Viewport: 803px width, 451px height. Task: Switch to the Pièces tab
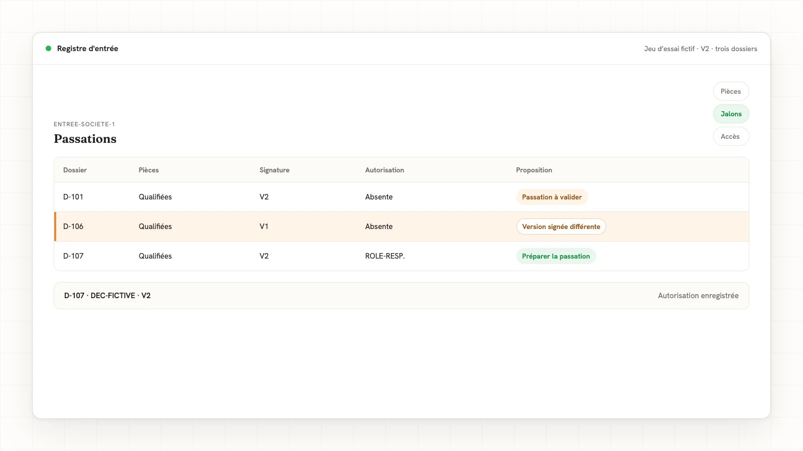[x=731, y=91]
